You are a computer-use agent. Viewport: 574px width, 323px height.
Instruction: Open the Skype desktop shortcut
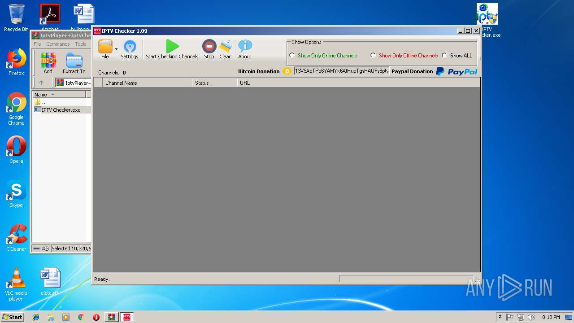point(16,194)
